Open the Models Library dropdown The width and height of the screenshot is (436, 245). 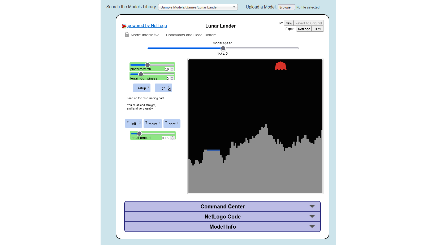pyautogui.click(x=198, y=7)
